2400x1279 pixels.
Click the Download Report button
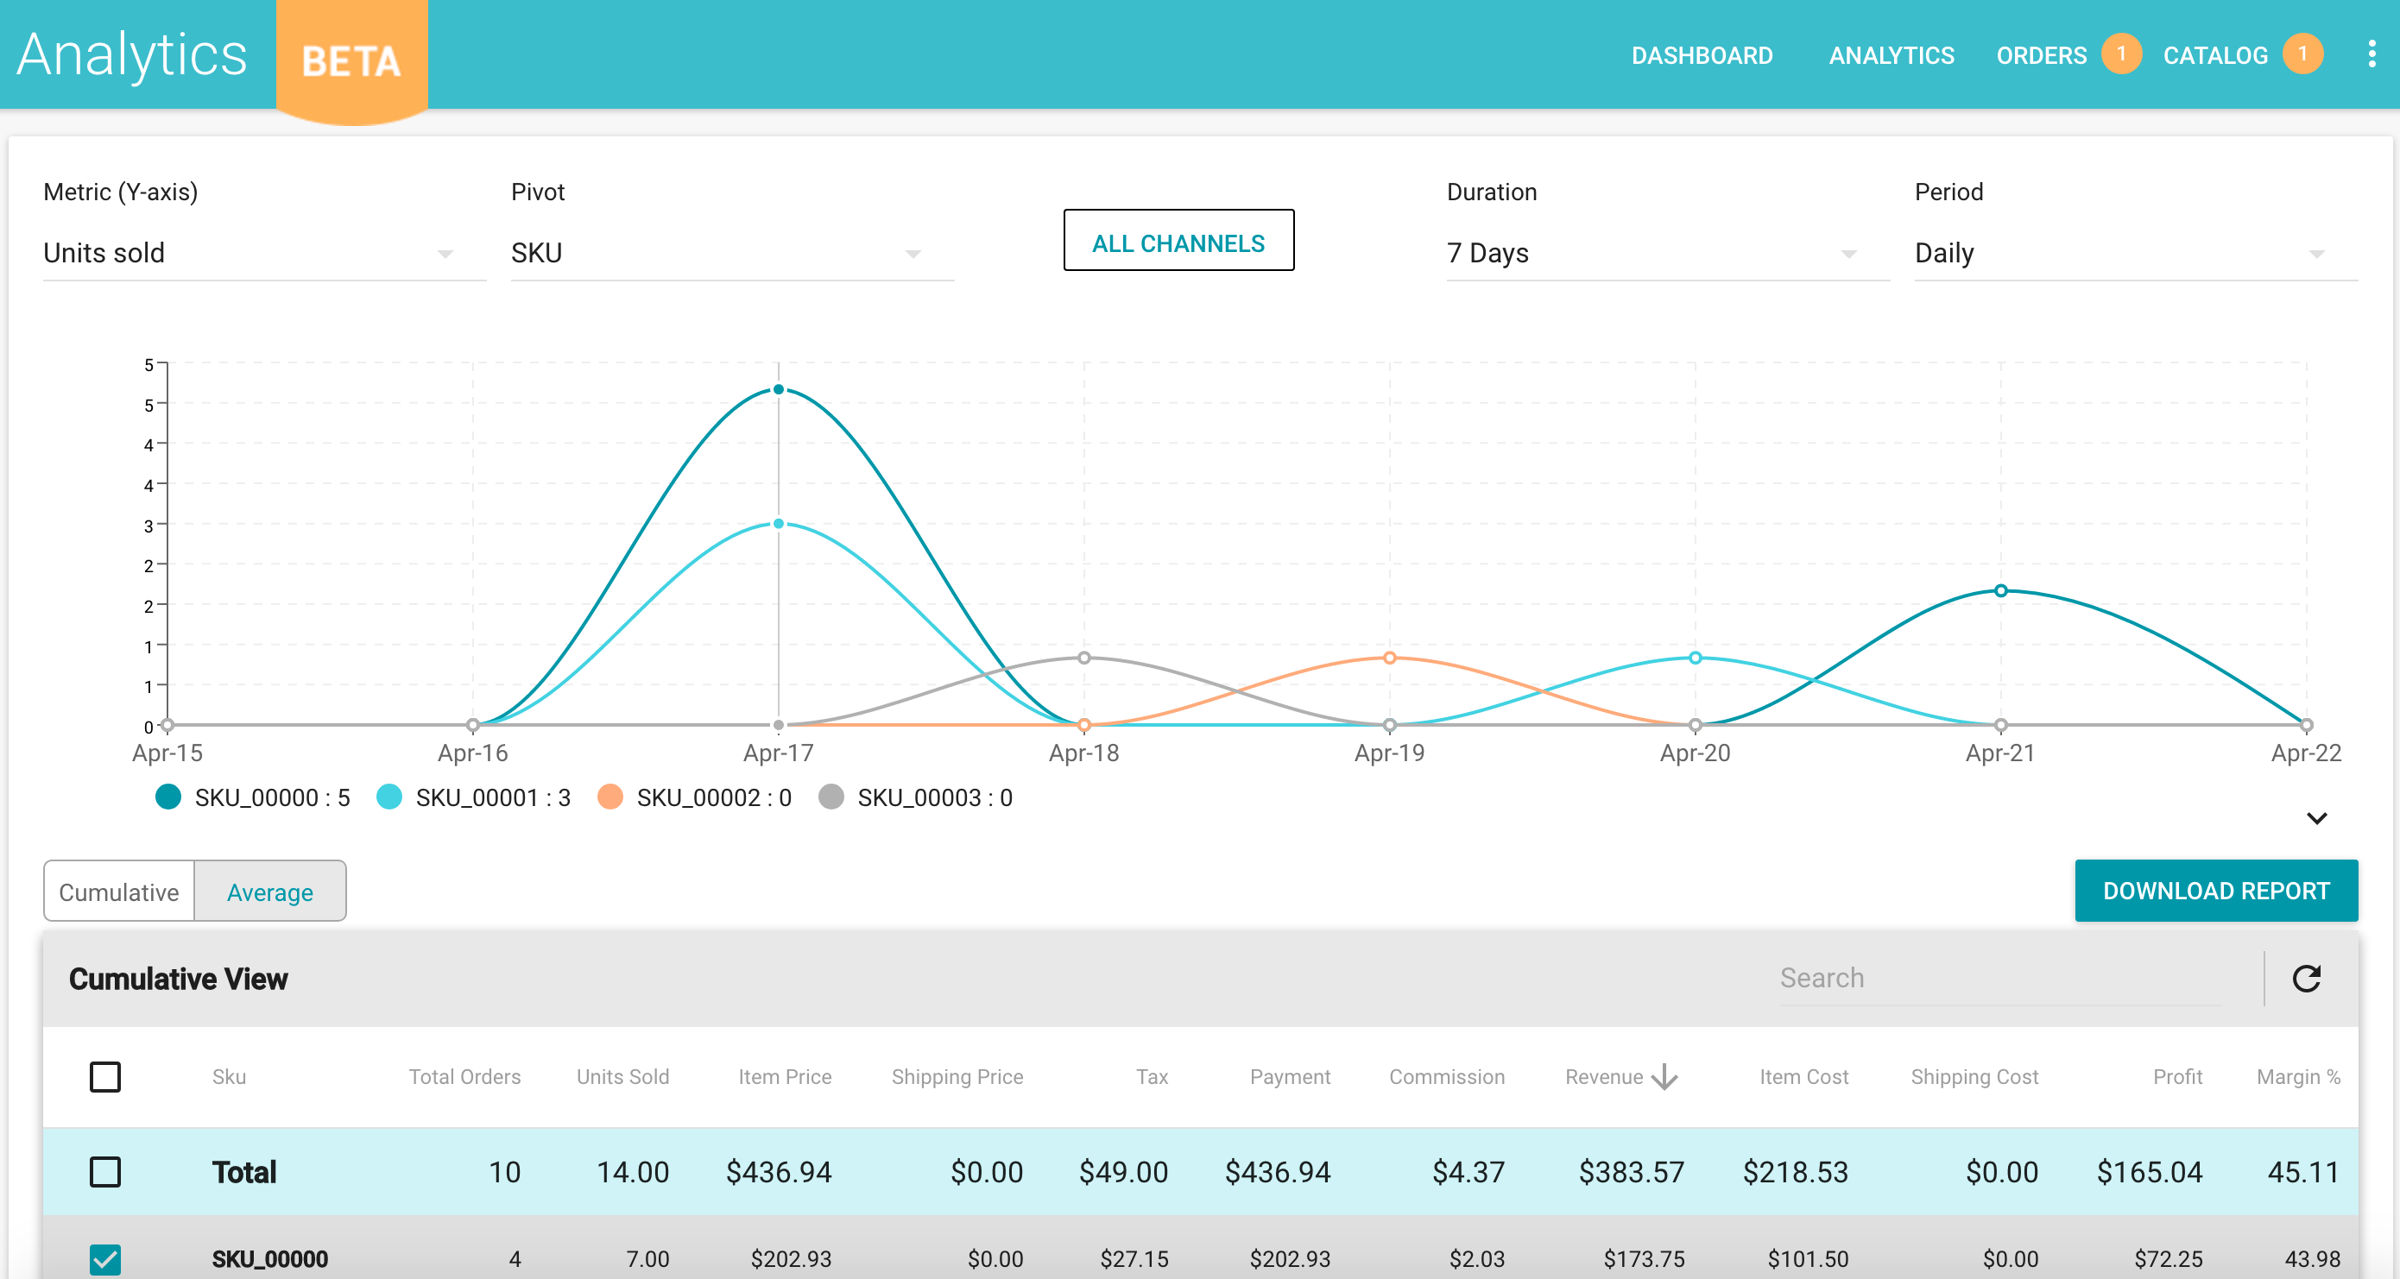tap(2215, 891)
